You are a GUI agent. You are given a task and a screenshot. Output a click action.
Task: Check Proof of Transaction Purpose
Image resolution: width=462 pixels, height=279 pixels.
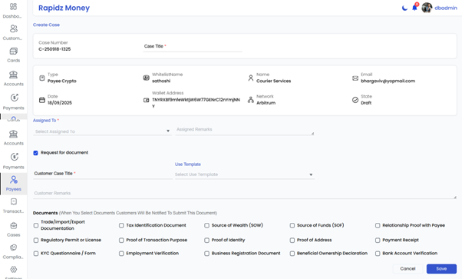pos(121,240)
